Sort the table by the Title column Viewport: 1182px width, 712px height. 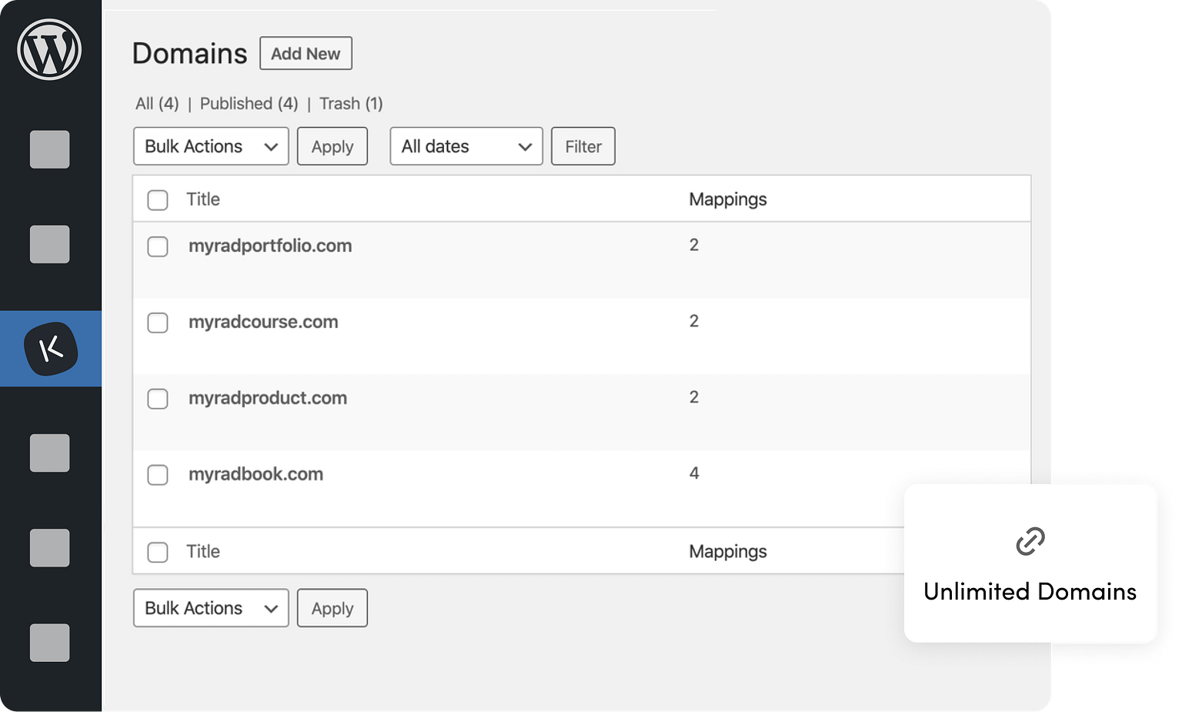203,199
